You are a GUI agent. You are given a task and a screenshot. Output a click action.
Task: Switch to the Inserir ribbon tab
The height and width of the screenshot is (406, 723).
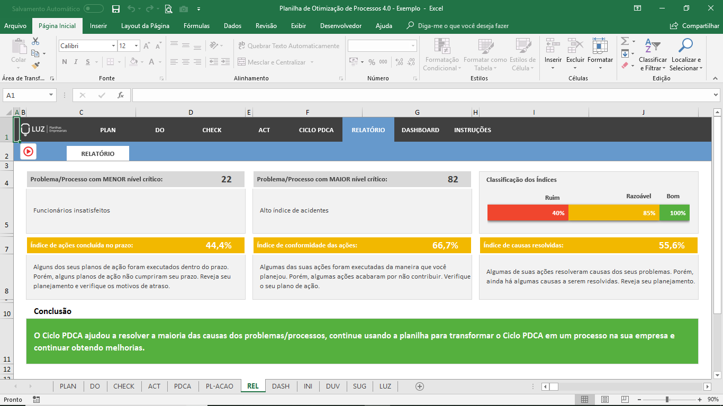coord(98,26)
